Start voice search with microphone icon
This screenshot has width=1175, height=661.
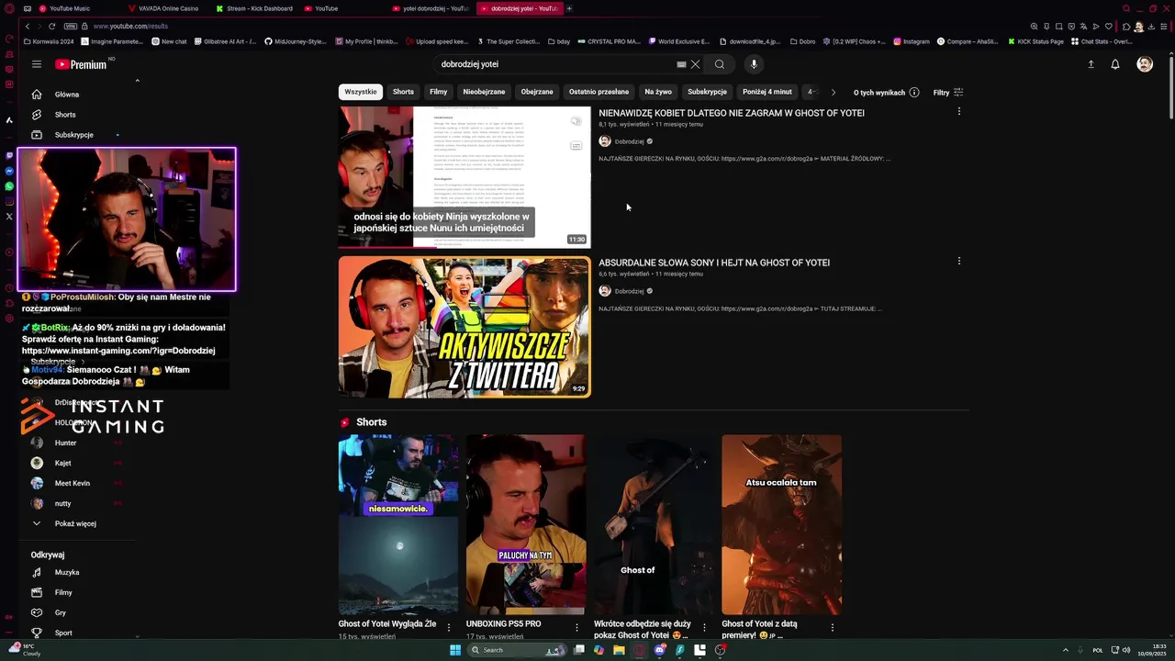click(x=754, y=64)
